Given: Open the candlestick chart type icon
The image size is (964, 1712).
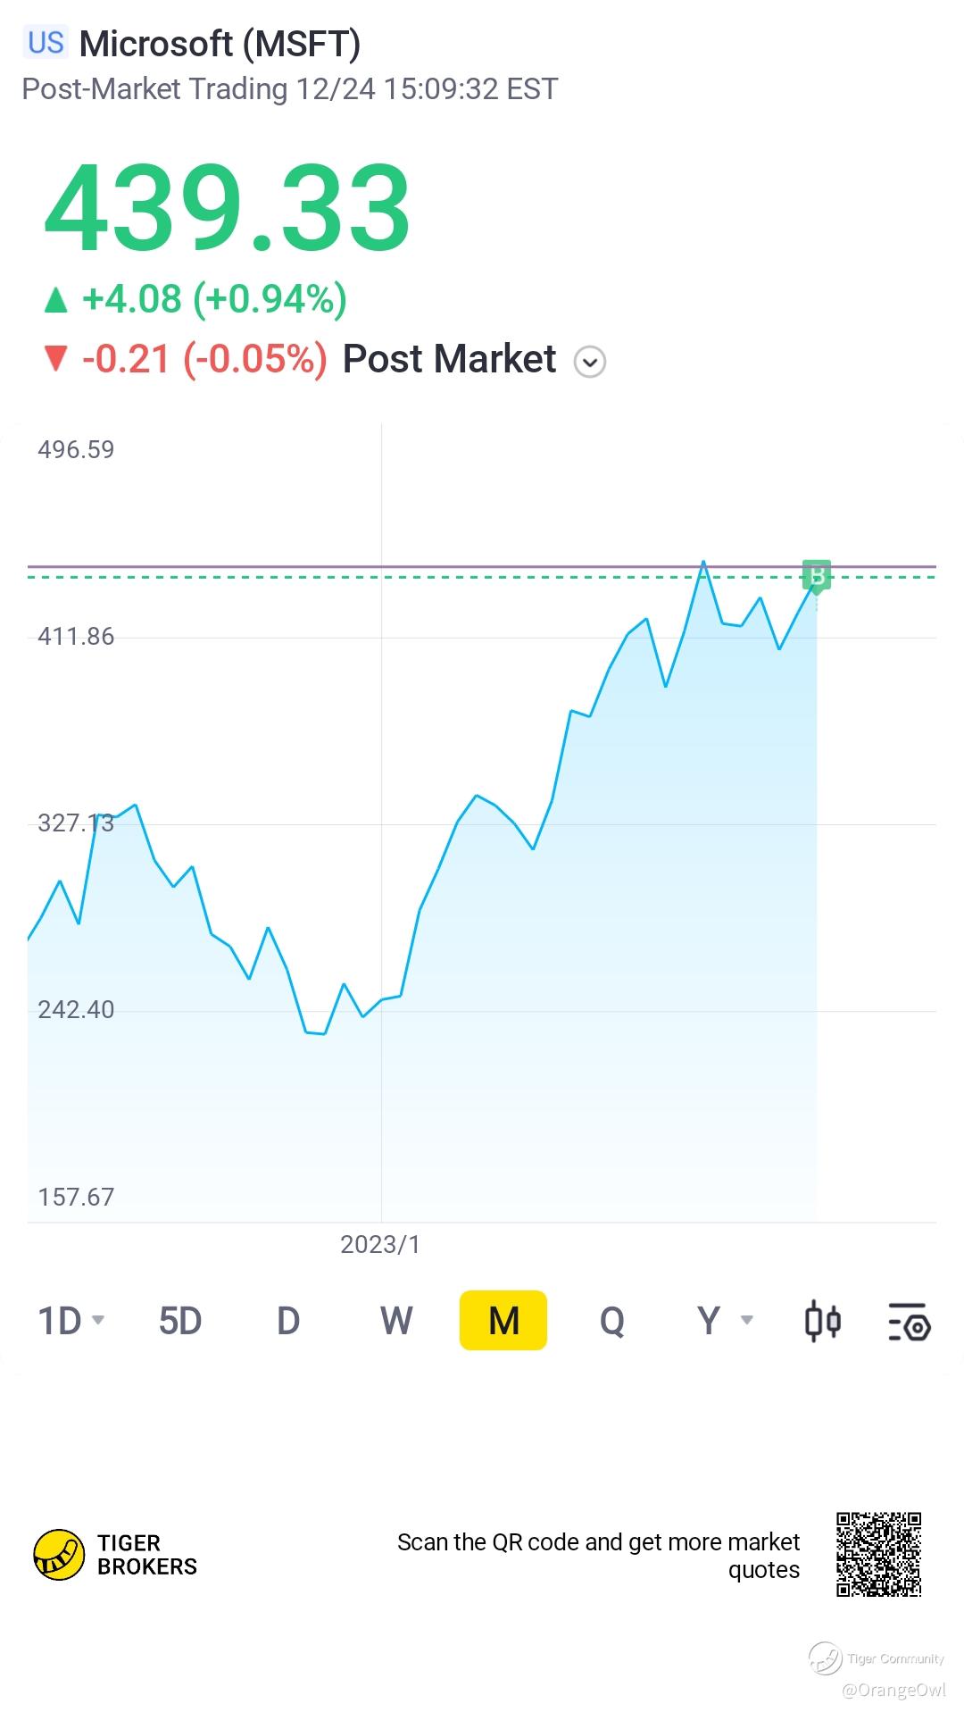Looking at the screenshot, I should pyautogui.click(x=822, y=1321).
